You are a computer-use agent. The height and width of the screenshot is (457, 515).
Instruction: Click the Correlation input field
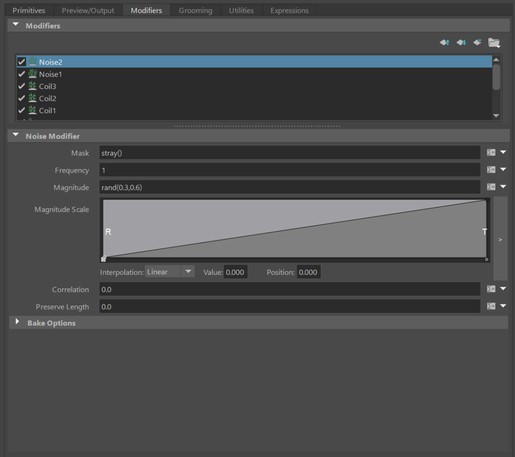coord(289,289)
